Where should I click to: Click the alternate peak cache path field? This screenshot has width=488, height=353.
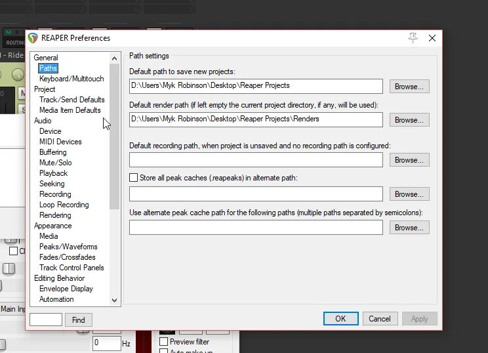pos(256,194)
